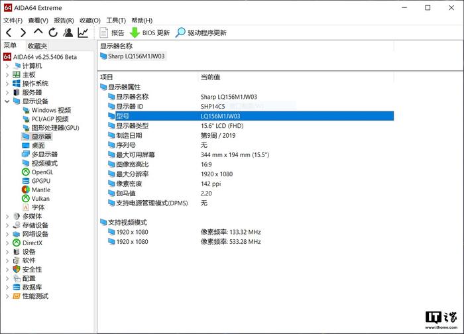Expand the 服务器 tree node
This screenshot has width=464, height=334.
tap(7, 93)
